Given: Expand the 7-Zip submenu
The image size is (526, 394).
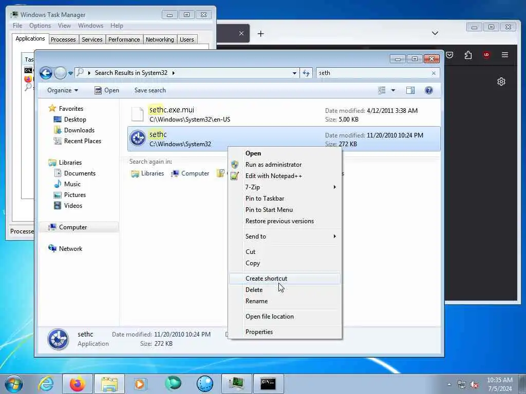Looking at the screenshot, I should pos(285,187).
